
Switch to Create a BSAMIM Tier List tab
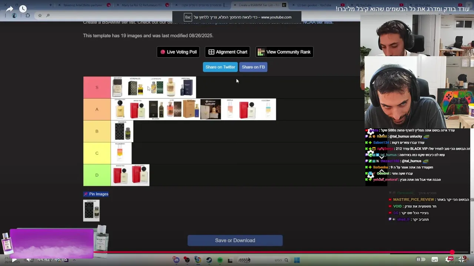pos(259,5)
